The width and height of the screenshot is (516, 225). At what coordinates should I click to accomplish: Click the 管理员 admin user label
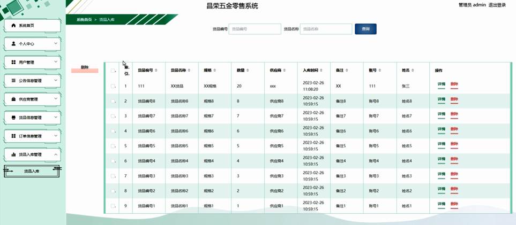click(x=472, y=5)
